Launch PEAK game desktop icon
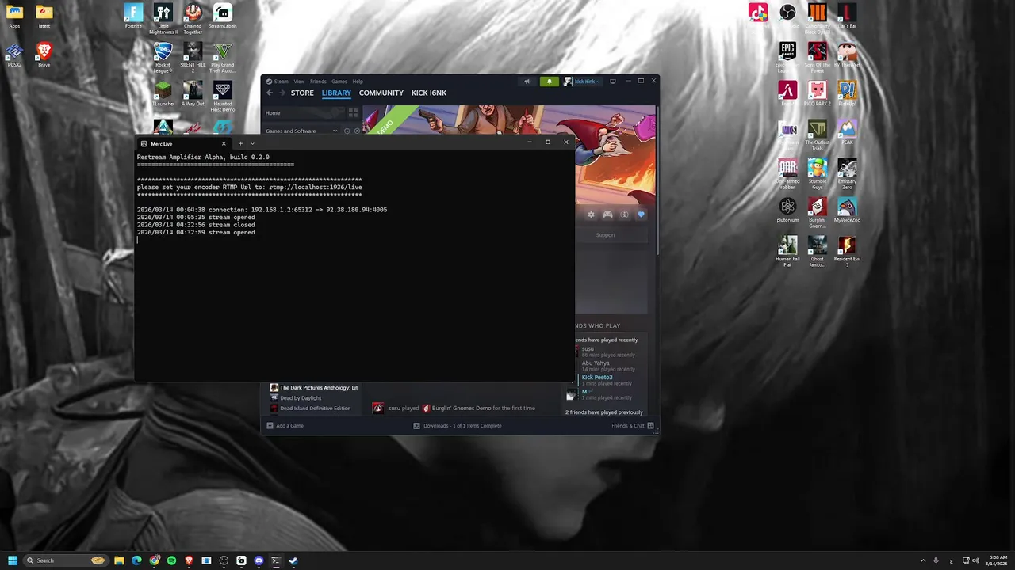Viewport: 1015px width, 570px height. [847, 132]
